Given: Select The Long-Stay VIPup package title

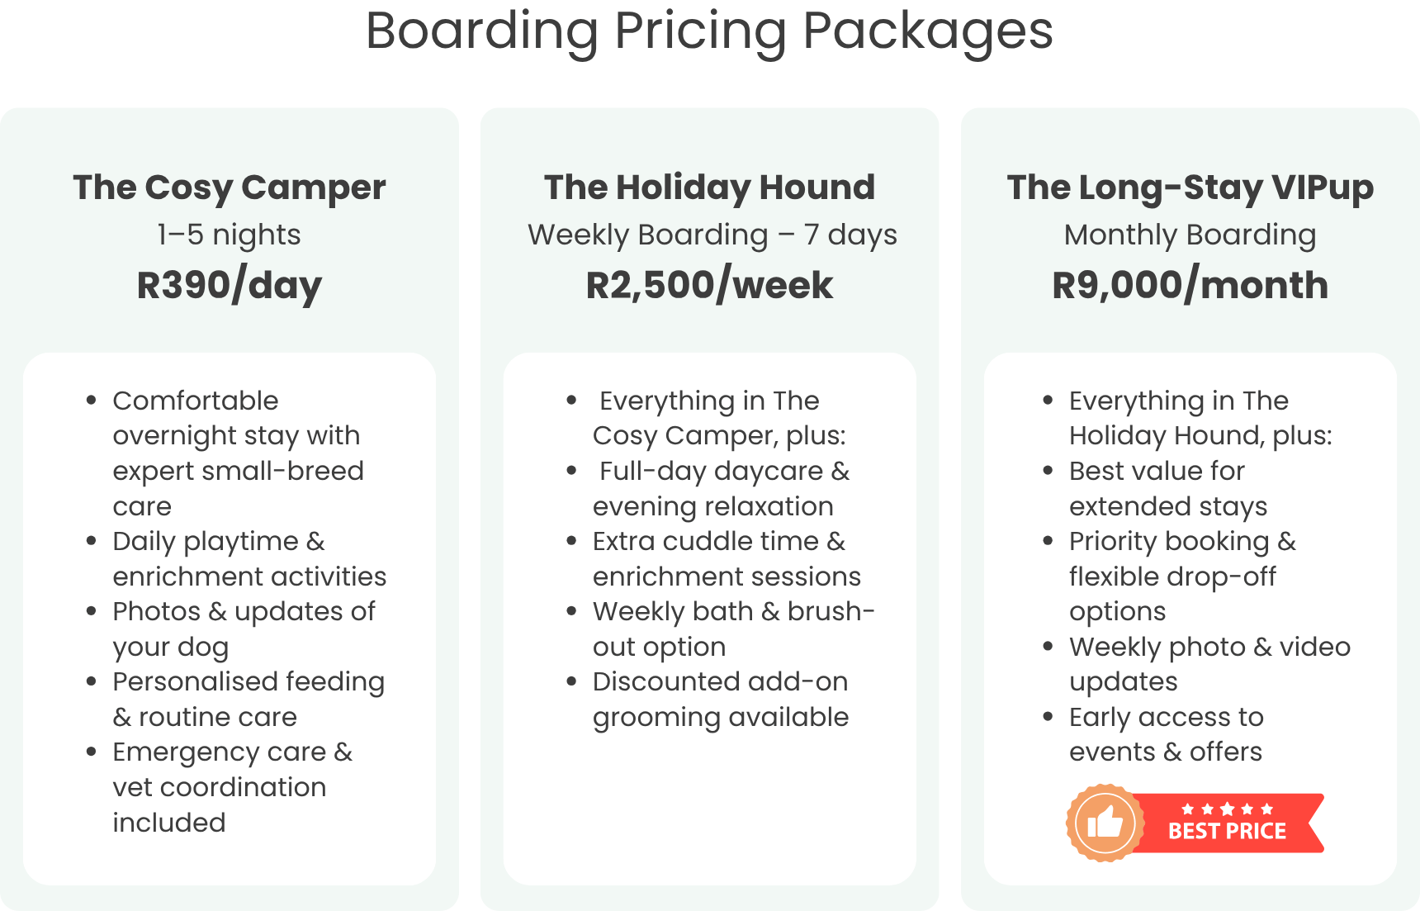Looking at the screenshot, I should click(1190, 187).
